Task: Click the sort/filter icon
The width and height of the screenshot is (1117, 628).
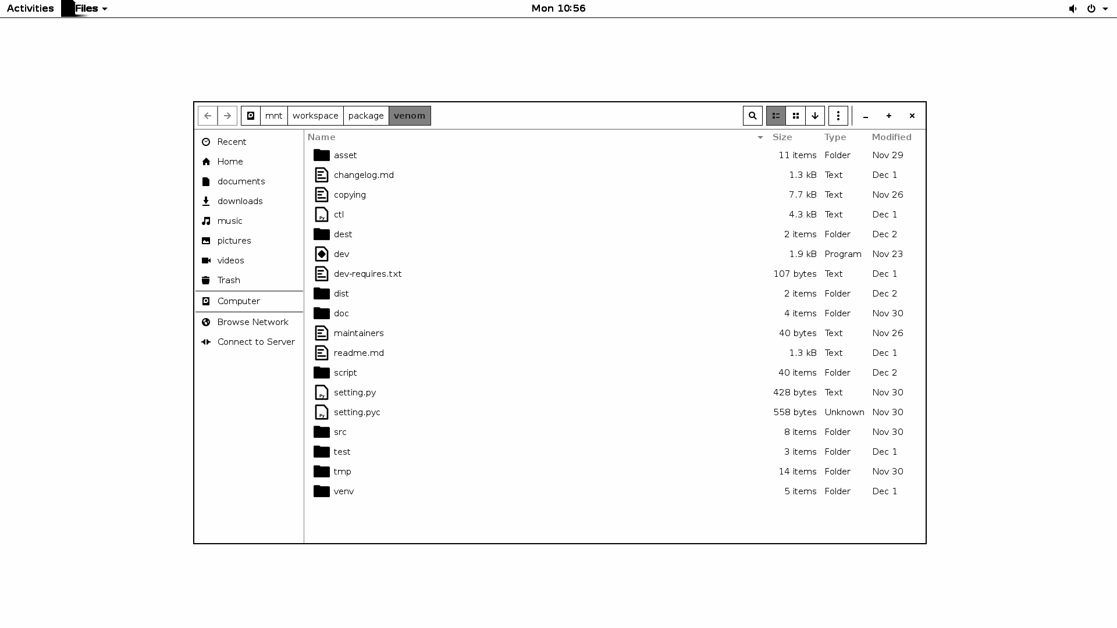Action: pyautogui.click(x=816, y=115)
